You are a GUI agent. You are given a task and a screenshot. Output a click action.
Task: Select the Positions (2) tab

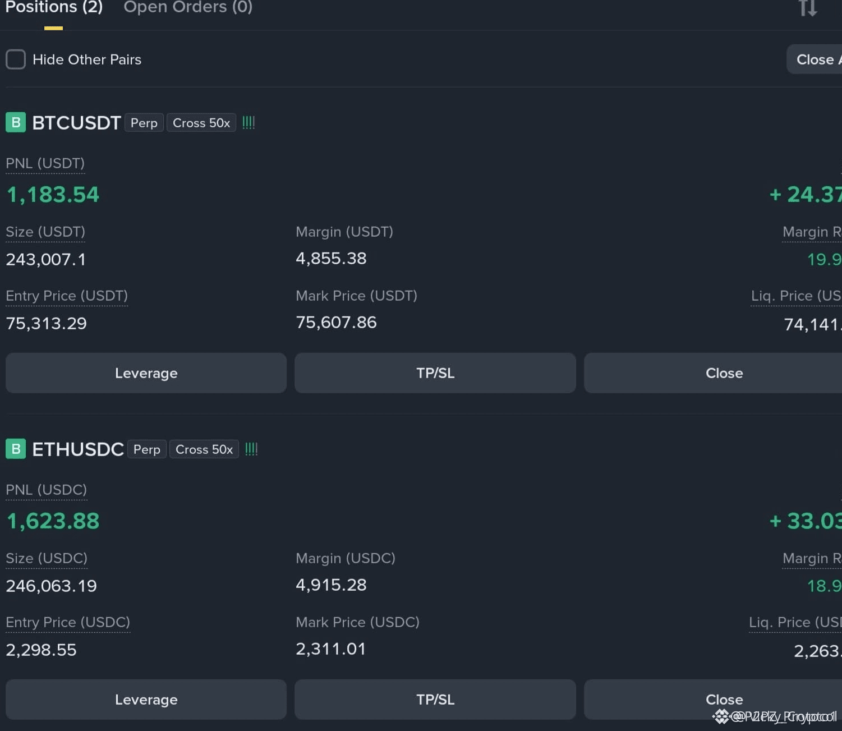click(54, 7)
